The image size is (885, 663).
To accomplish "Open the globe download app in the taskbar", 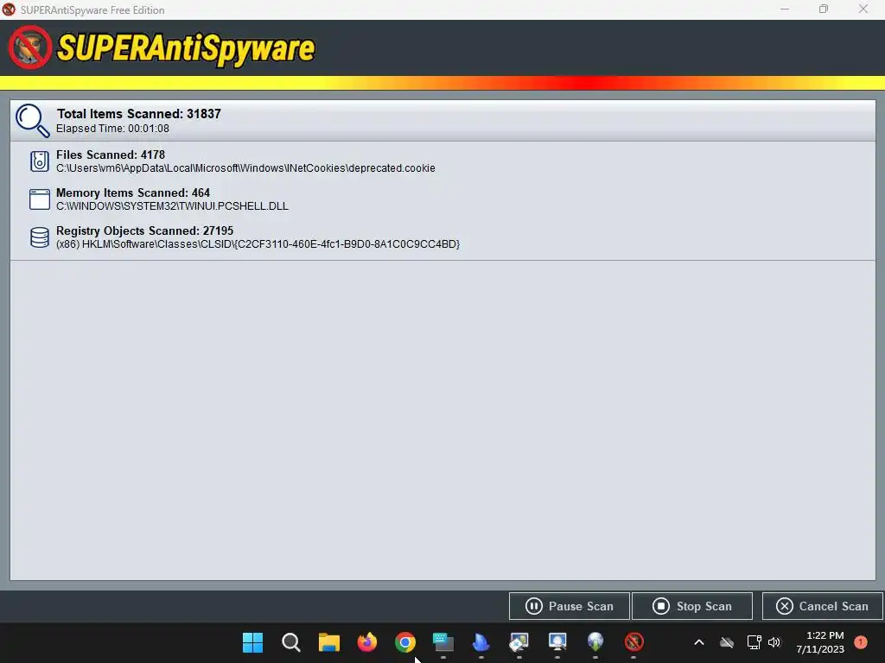I will click(595, 642).
